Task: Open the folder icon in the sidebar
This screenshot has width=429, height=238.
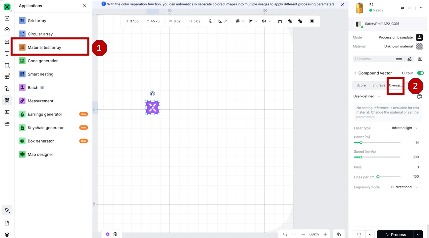Action: coord(7,124)
